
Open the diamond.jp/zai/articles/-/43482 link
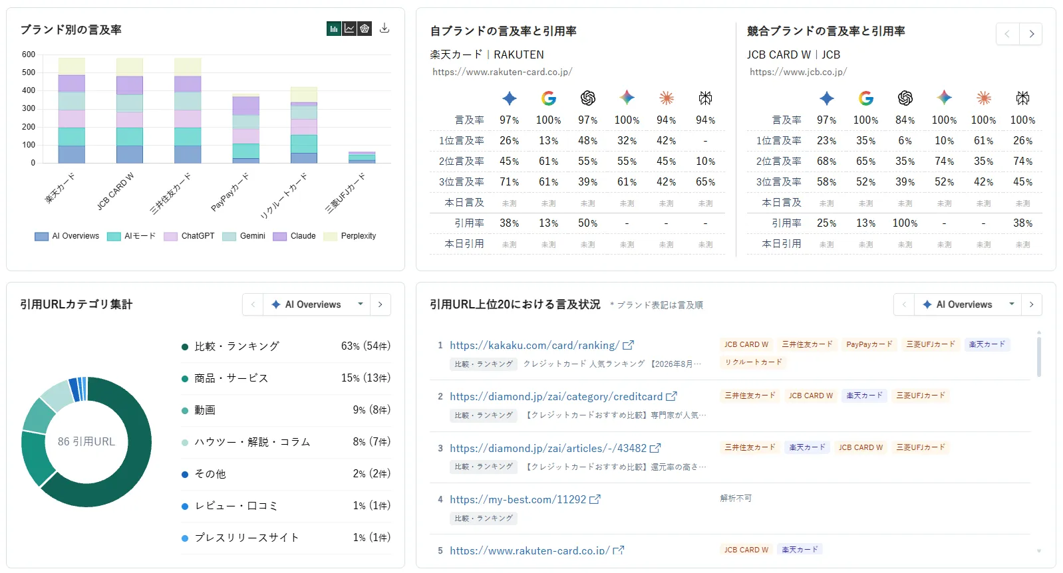[548, 448]
